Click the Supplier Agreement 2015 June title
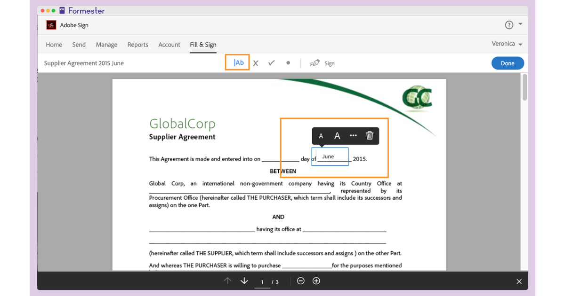 pyautogui.click(x=84, y=63)
